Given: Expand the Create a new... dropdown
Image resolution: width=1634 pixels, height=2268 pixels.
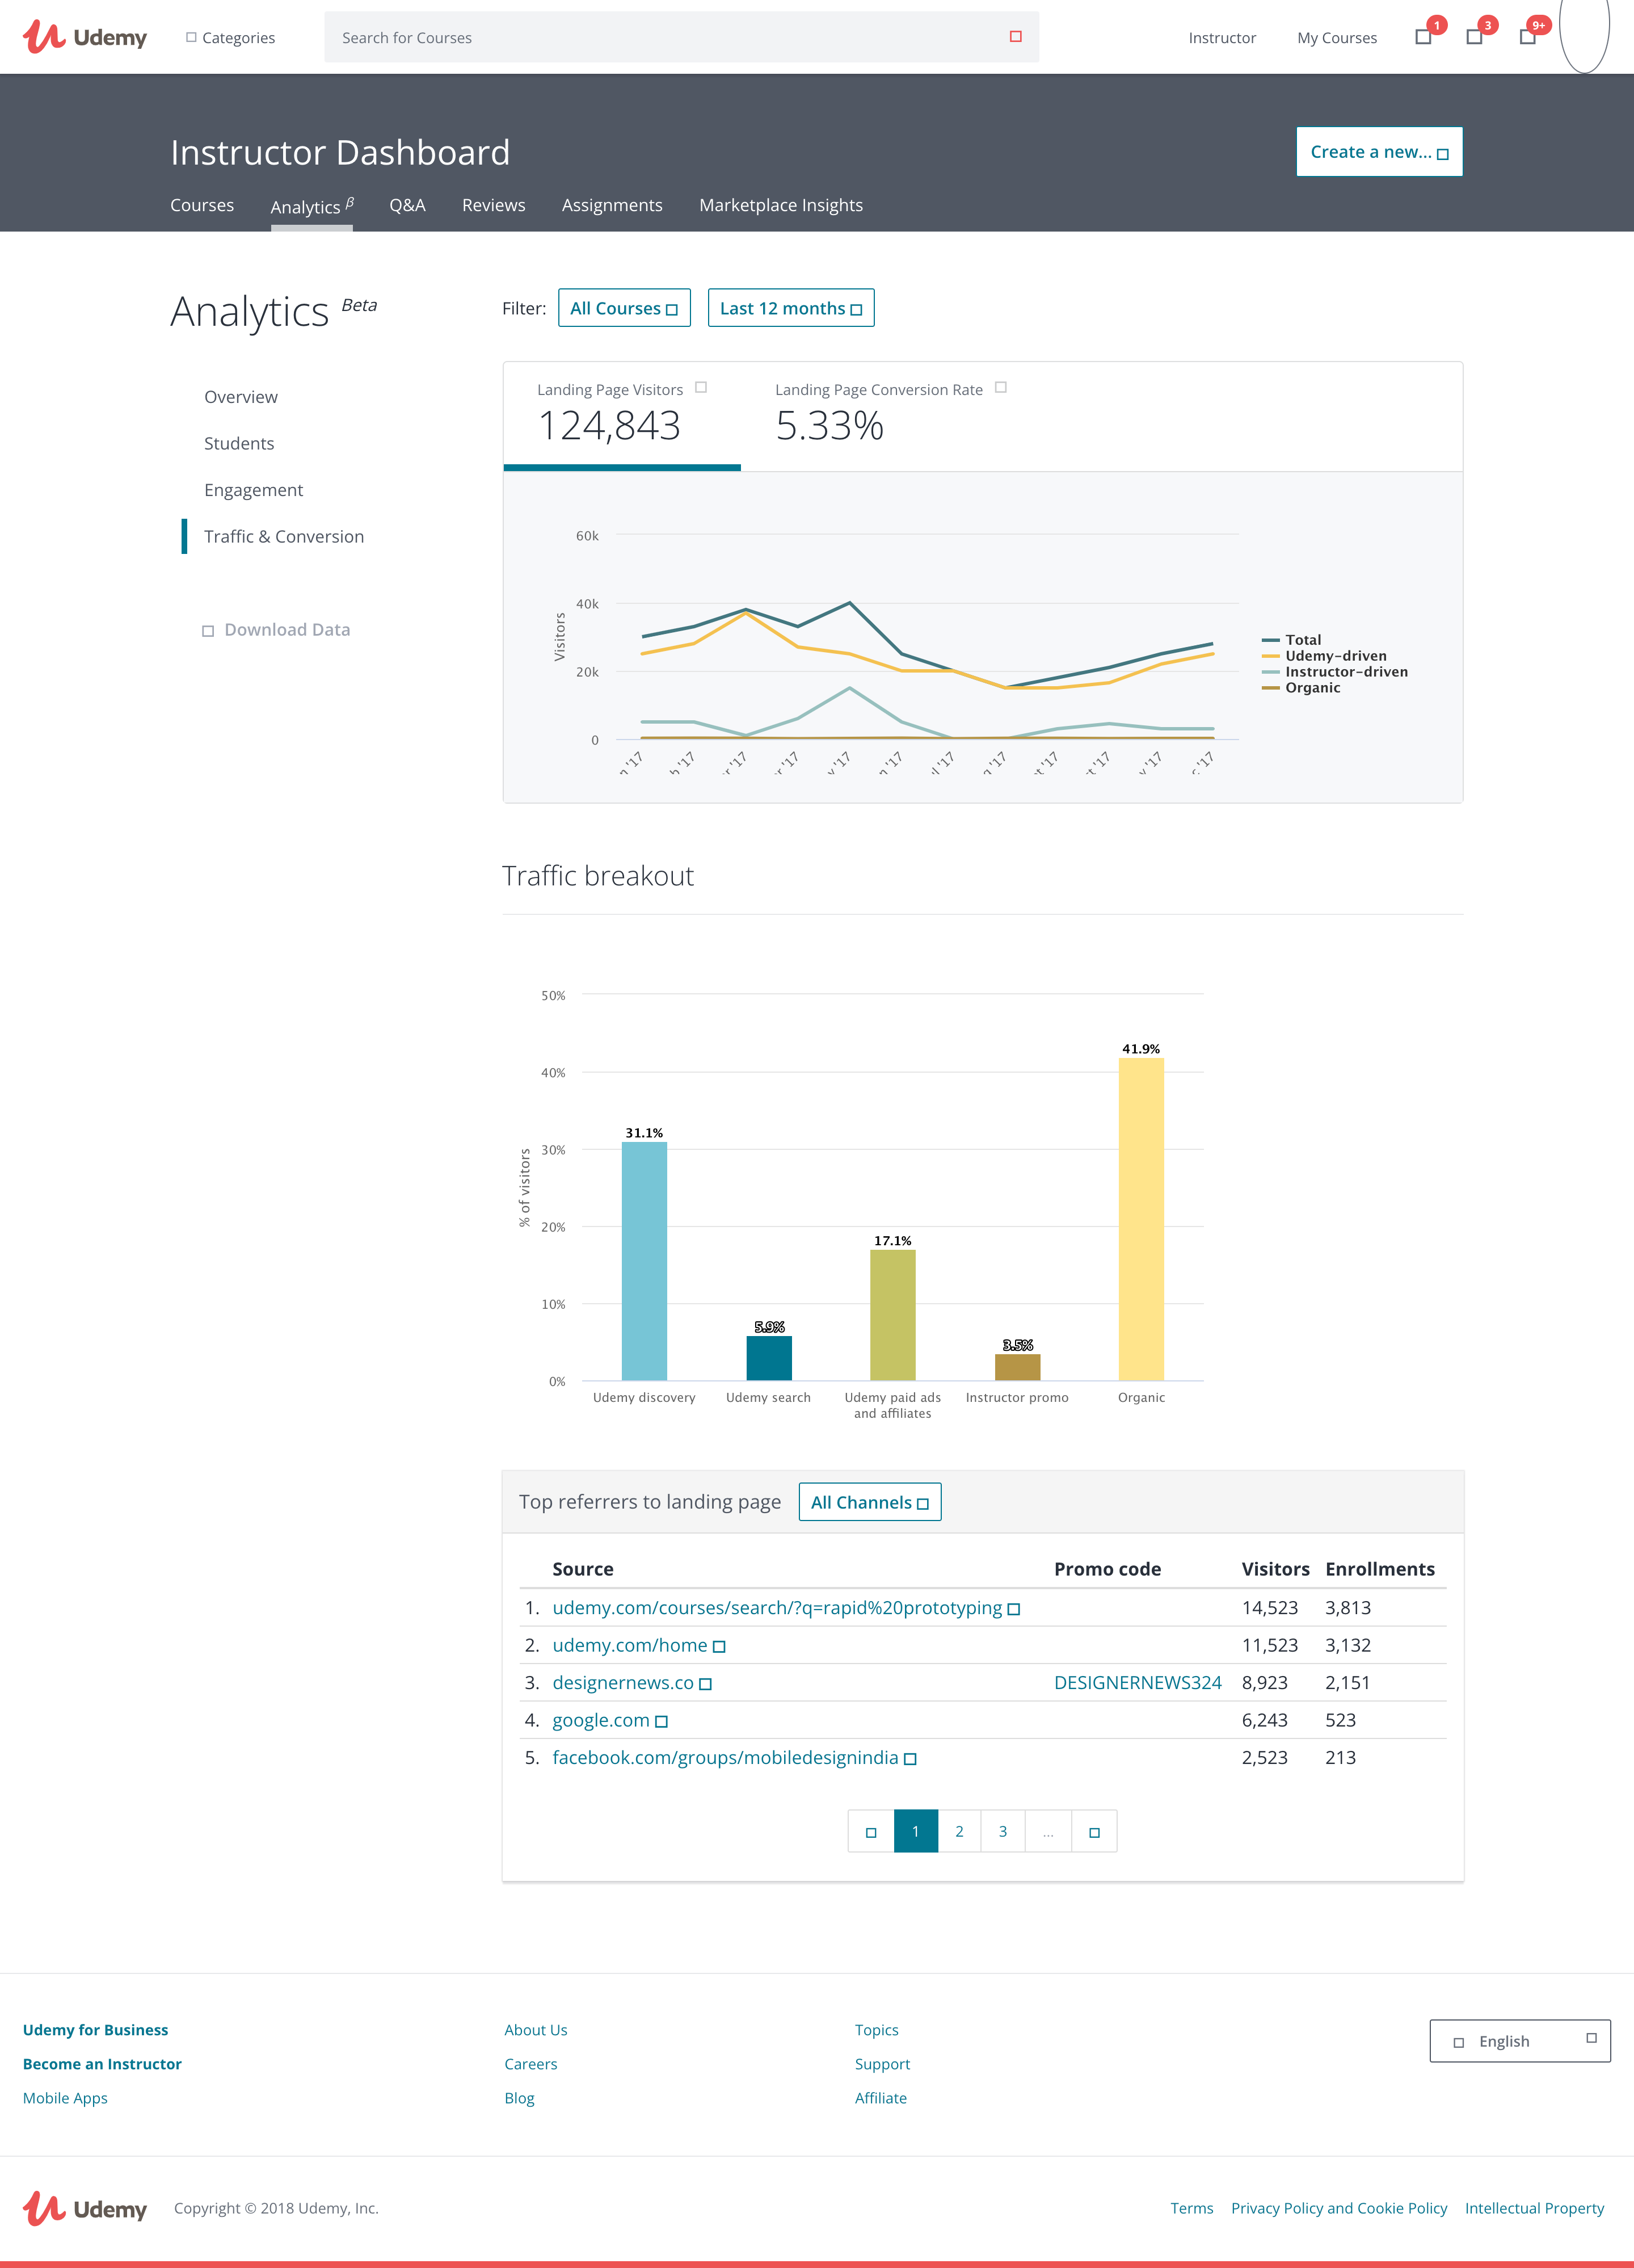Looking at the screenshot, I should [x=1379, y=152].
